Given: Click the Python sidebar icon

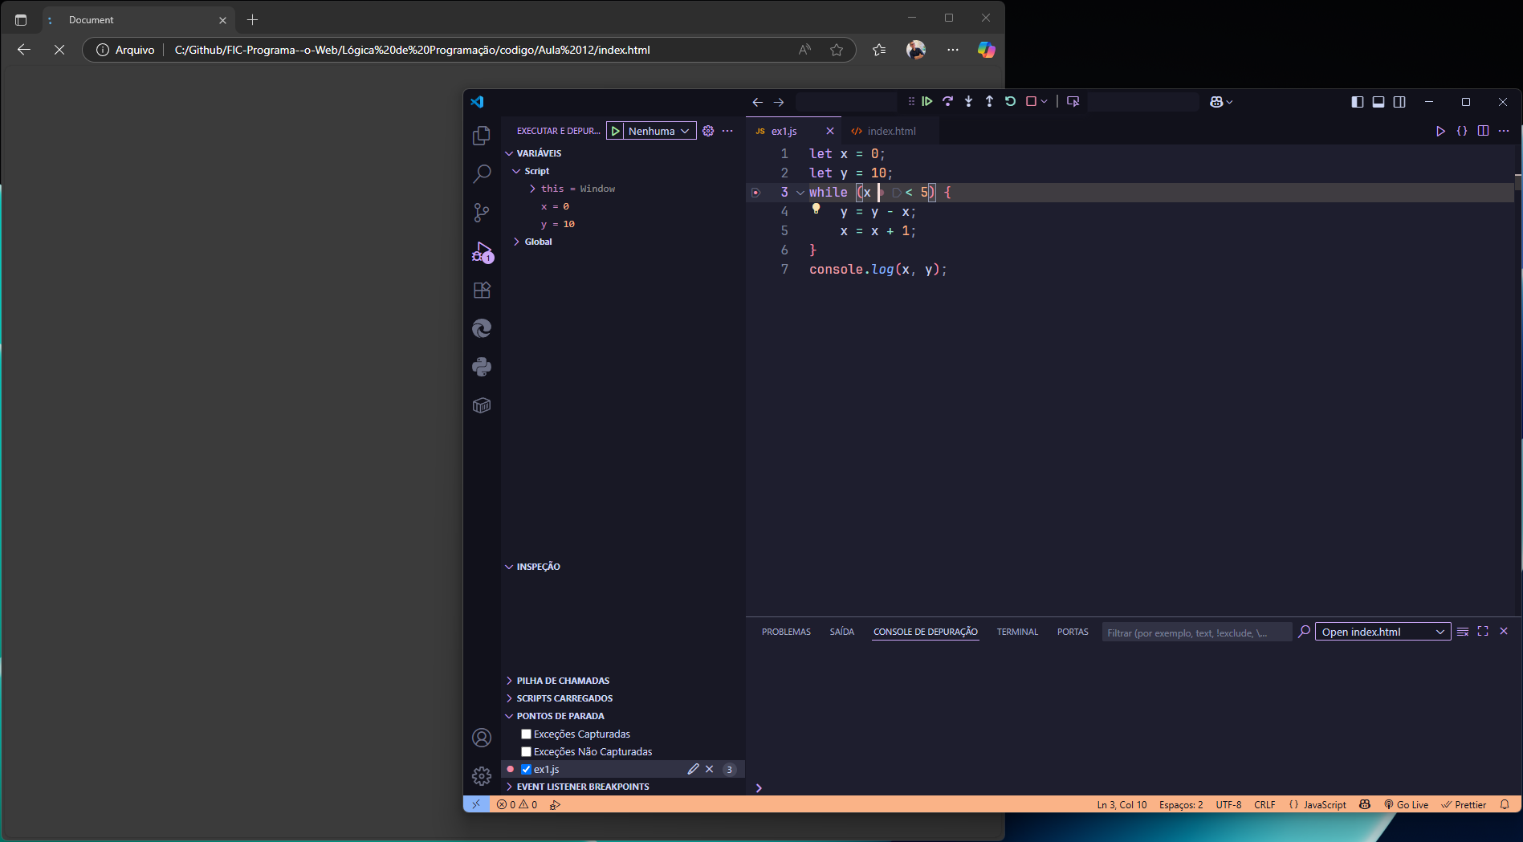Looking at the screenshot, I should coord(482,367).
